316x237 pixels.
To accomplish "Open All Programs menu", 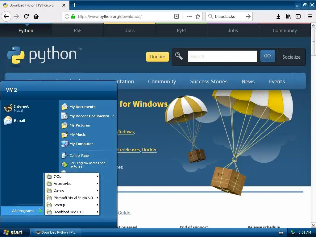I will 22,210.
